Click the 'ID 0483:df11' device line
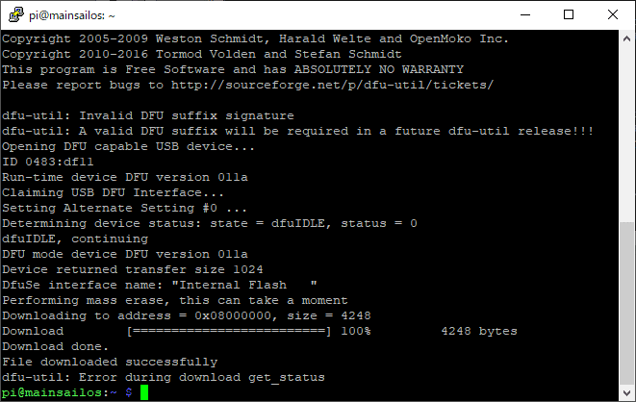The height and width of the screenshot is (402, 636). tap(46, 162)
